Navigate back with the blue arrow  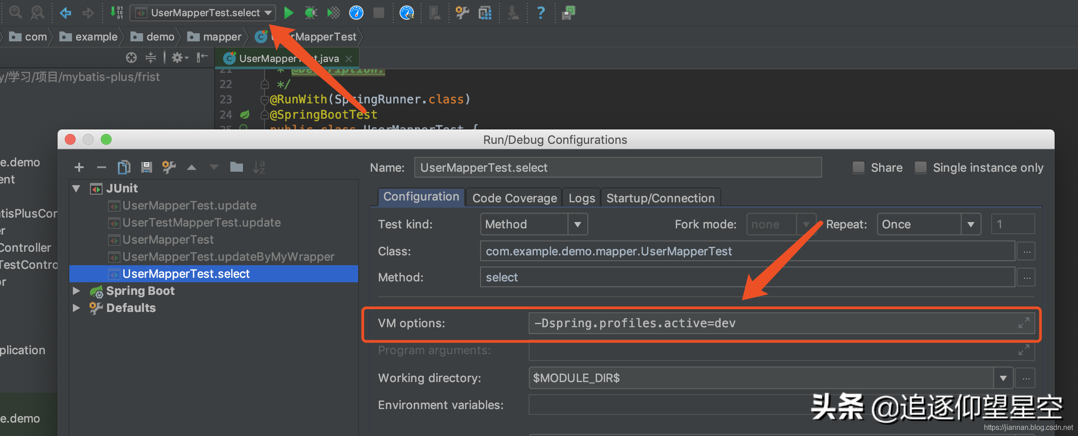click(x=66, y=13)
